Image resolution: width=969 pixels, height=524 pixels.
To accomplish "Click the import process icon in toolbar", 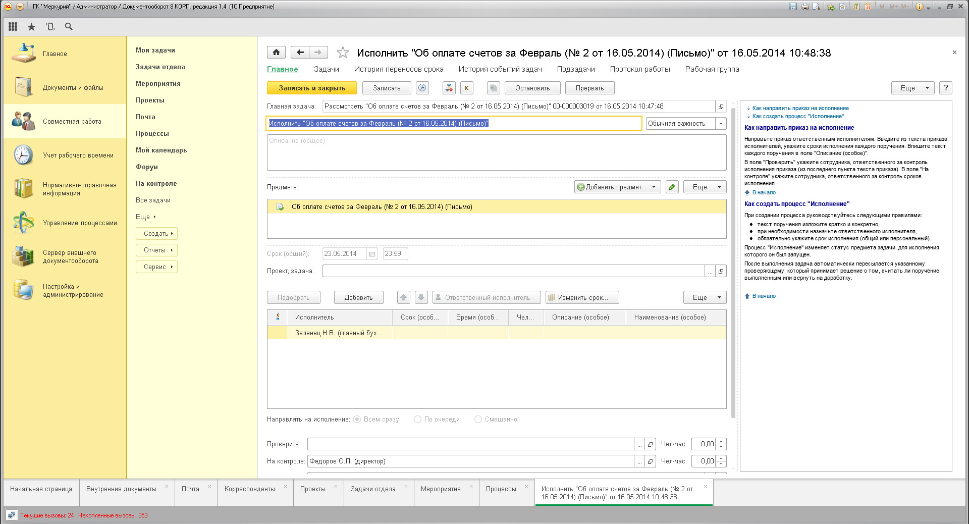I will 449,88.
